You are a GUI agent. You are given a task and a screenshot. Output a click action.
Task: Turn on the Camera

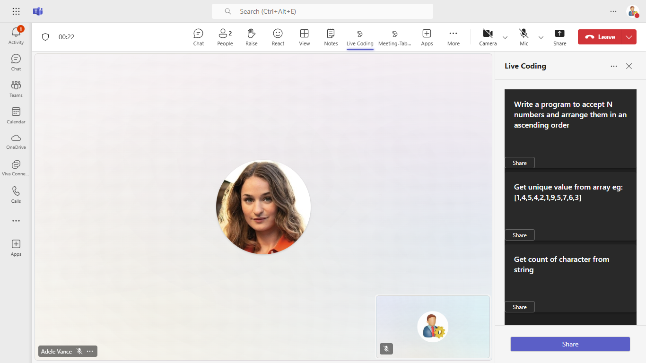tap(488, 37)
